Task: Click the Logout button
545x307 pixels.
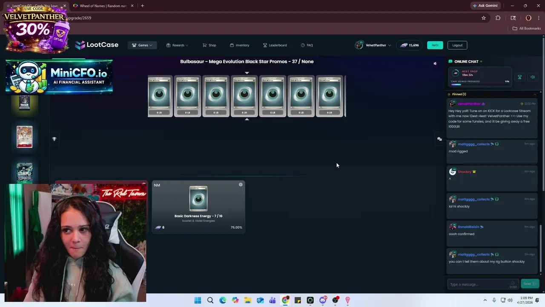Action: (457, 45)
